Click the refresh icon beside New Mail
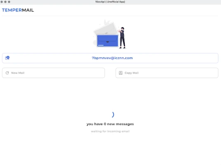Viewport: 221px width, 165px height. [x=7, y=73]
